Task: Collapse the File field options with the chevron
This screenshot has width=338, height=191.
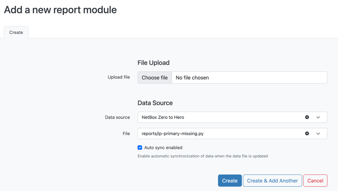Action: click(318, 133)
